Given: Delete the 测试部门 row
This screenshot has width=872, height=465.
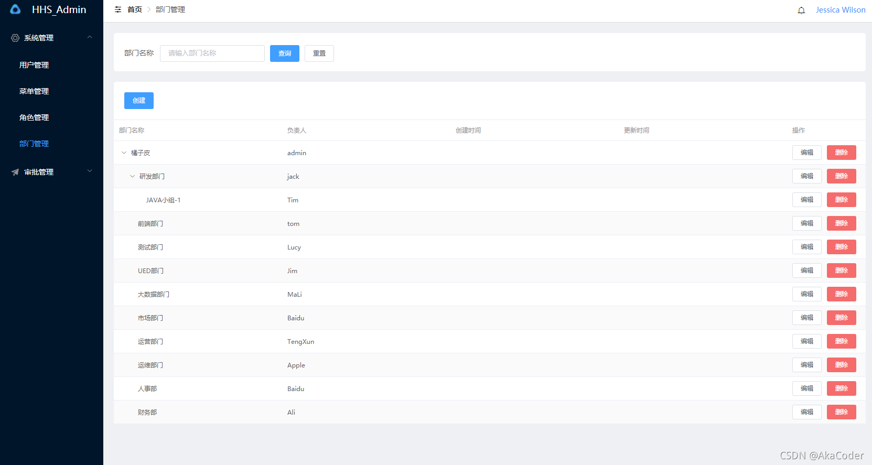Looking at the screenshot, I should tap(842, 247).
